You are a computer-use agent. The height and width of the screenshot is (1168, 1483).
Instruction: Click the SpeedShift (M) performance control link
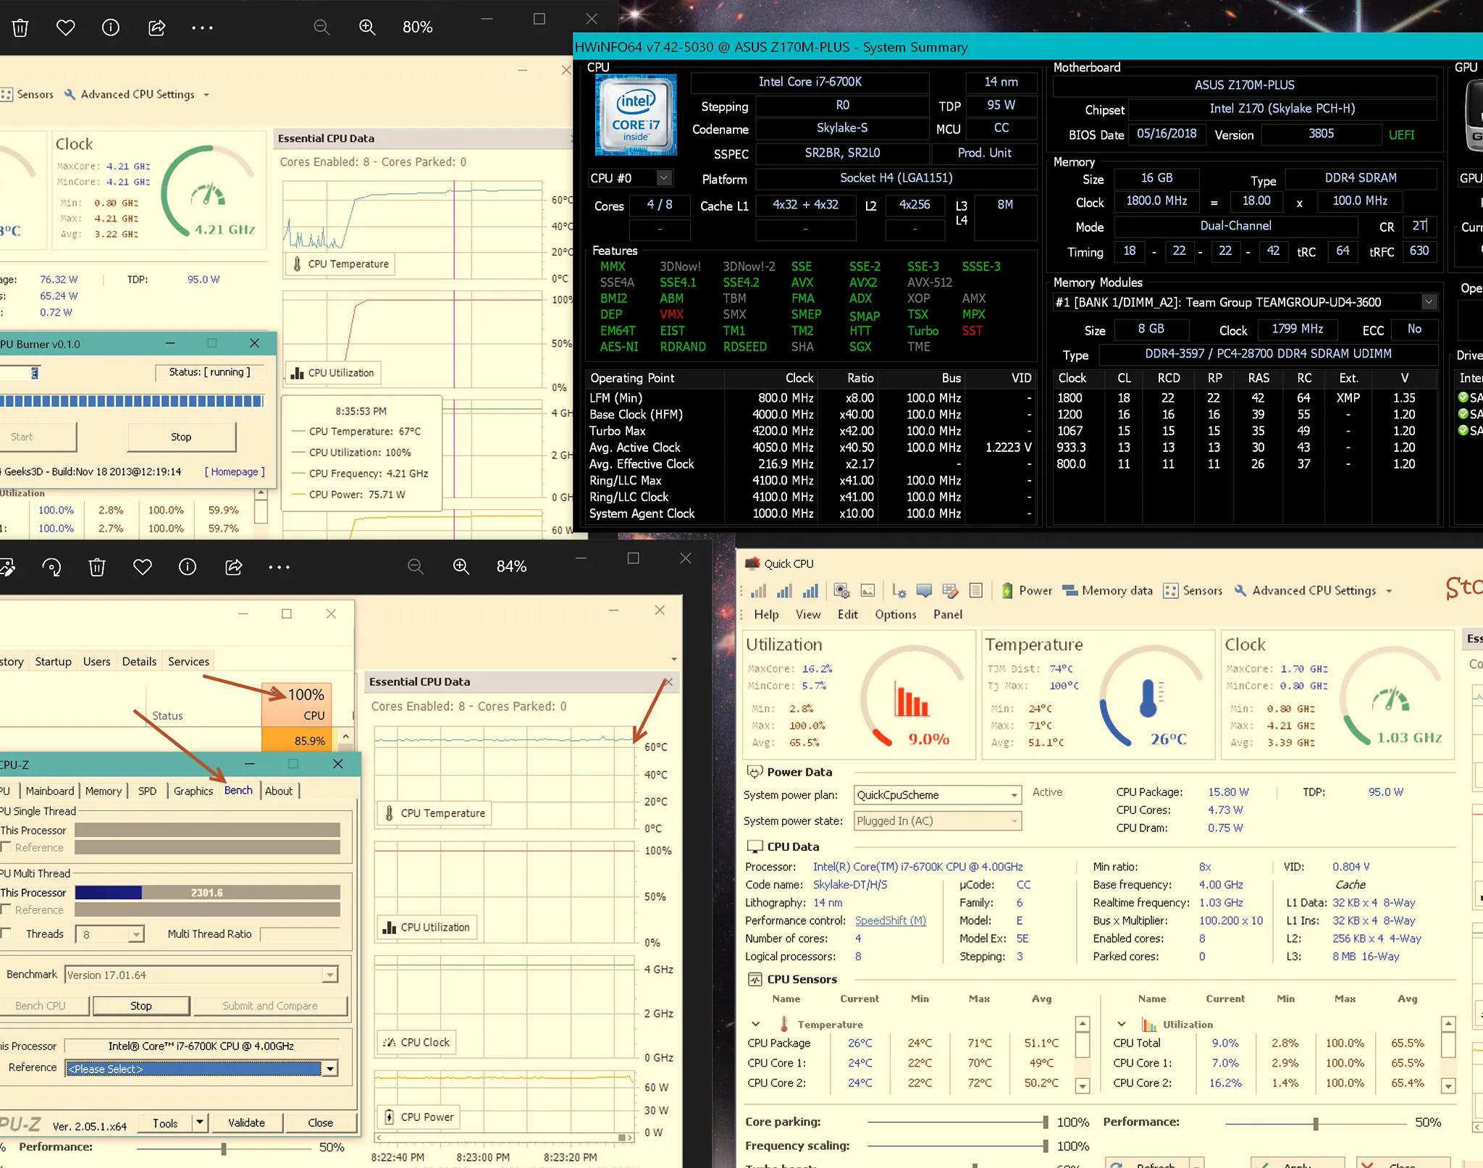[891, 920]
